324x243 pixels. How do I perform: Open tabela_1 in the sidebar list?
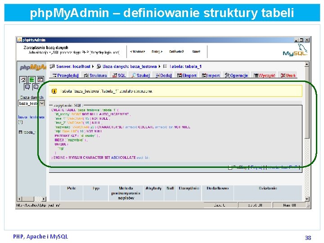pos(29,132)
